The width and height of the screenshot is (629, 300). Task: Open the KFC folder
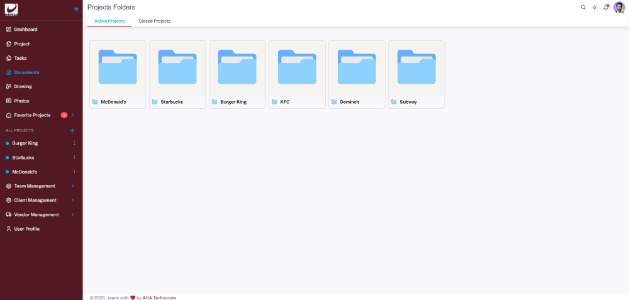297,74
